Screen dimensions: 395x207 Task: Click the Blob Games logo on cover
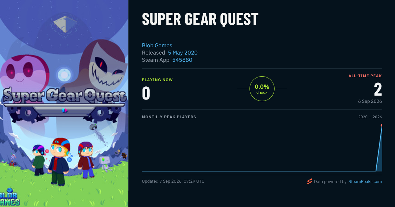pos(10,197)
